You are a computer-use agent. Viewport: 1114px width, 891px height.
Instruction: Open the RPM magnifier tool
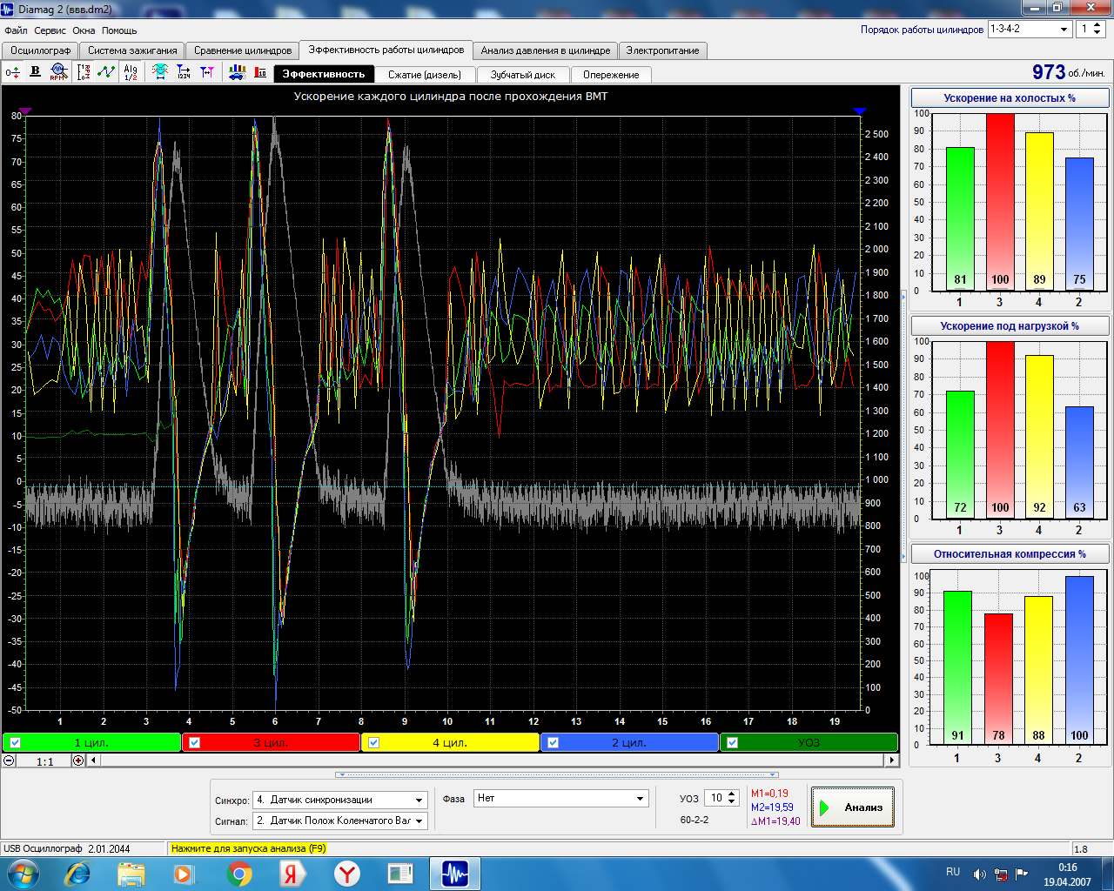pos(58,72)
